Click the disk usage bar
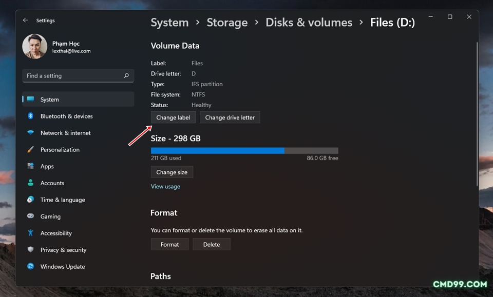This screenshot has width=493, height=297. click(x=244, y=150)
